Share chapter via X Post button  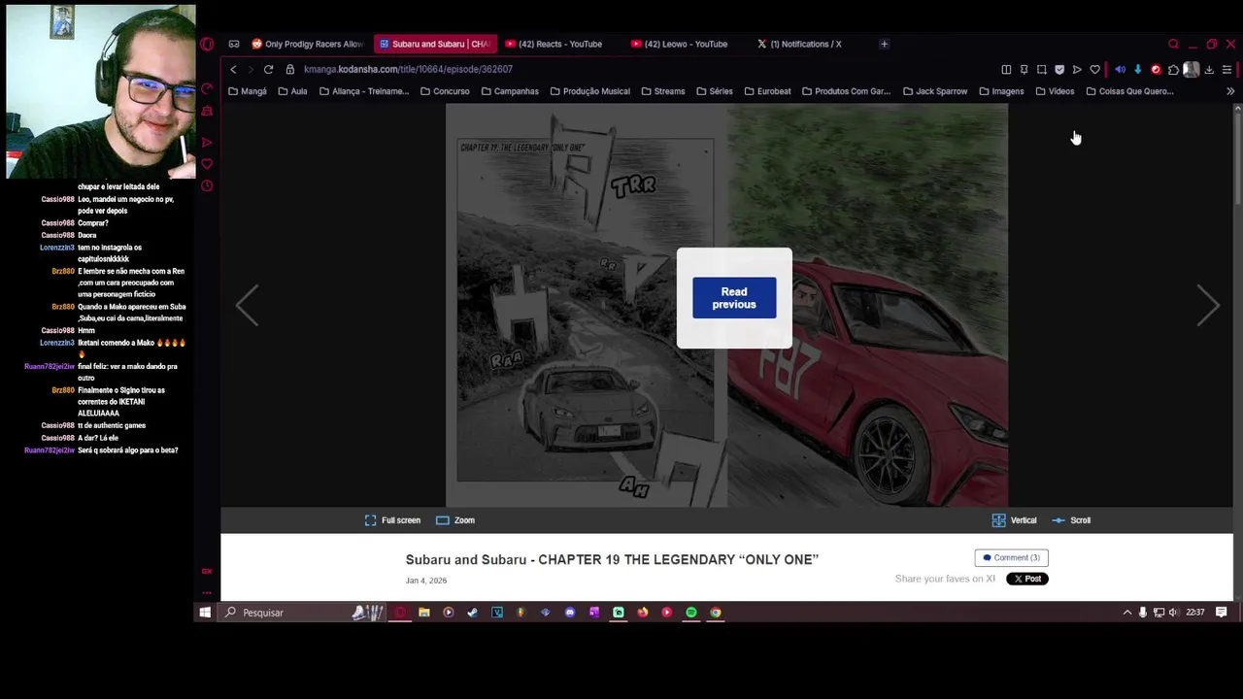pos(1026,579)
